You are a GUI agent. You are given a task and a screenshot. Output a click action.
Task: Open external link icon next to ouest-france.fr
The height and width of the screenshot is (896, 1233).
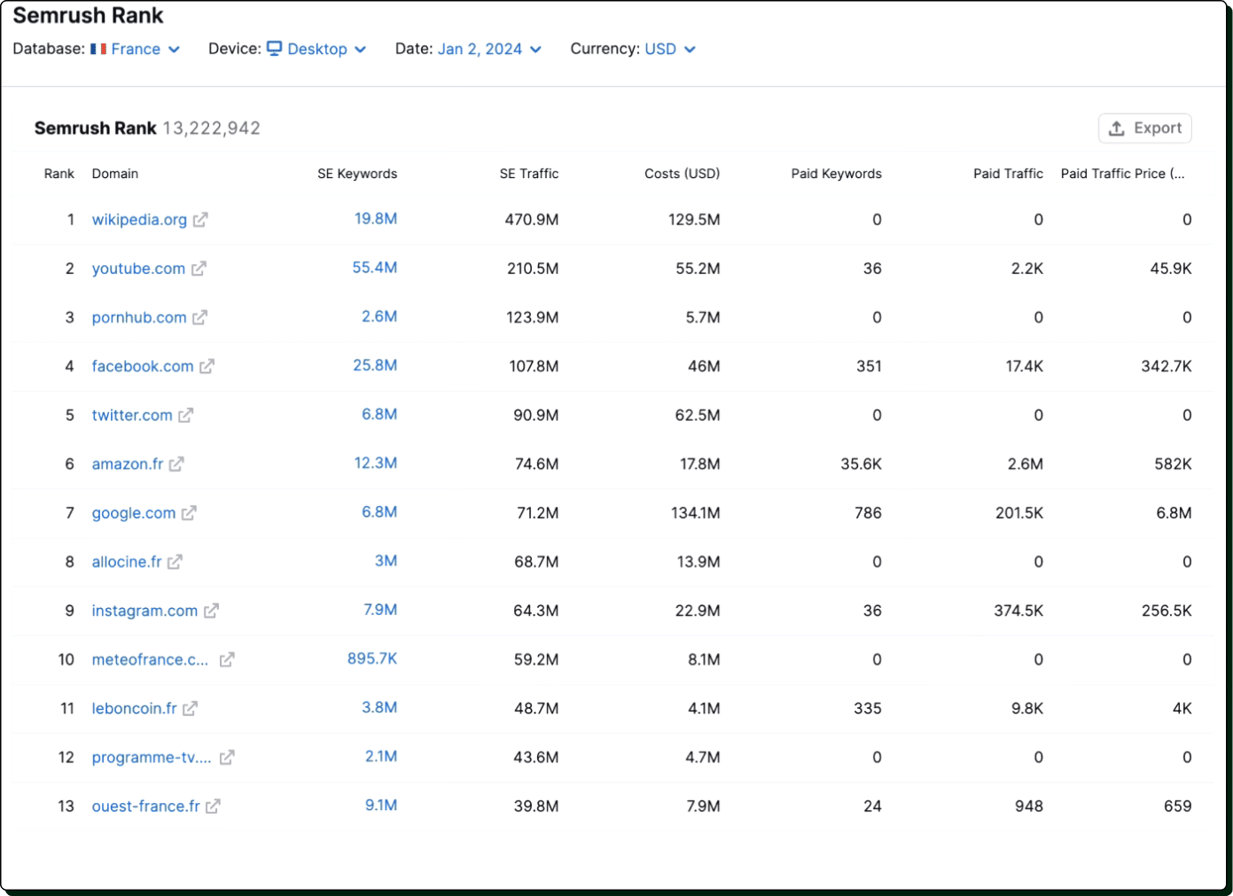[213, 806]
